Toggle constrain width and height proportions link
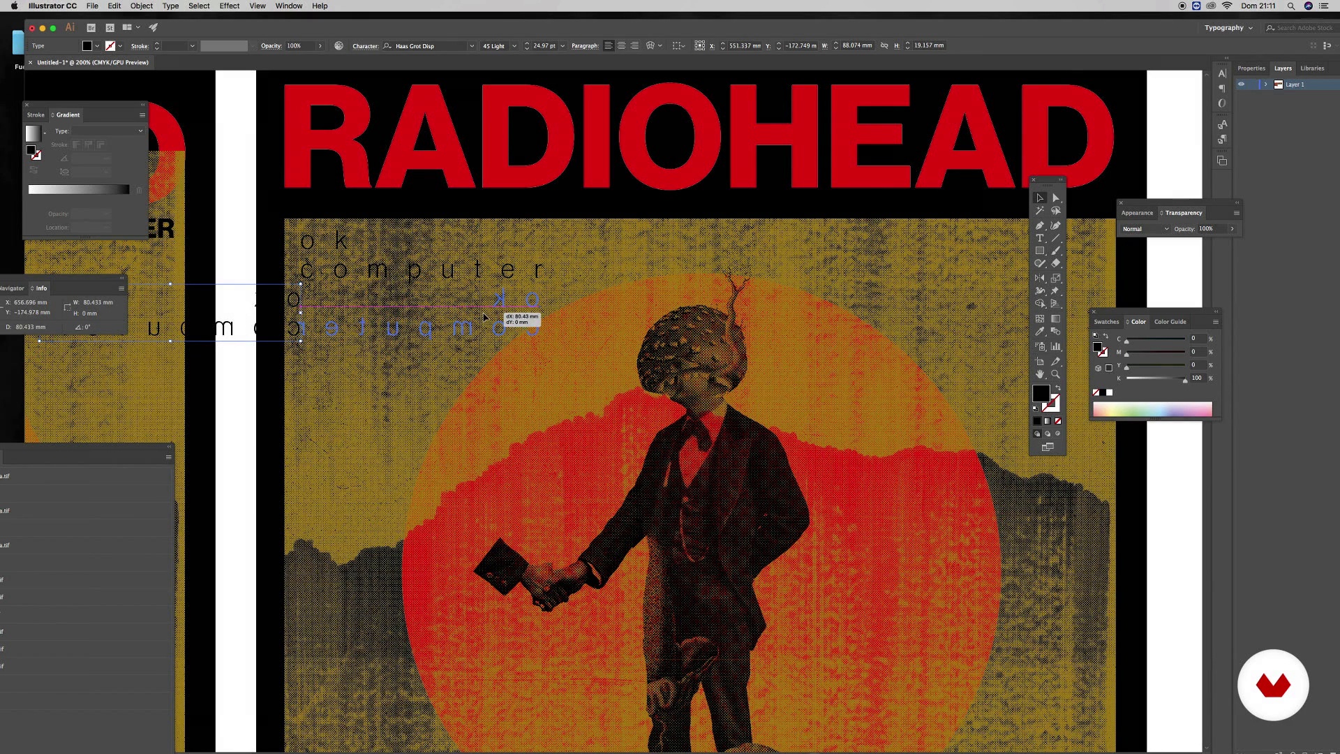The image size is (1340, 754). (x=884, y=45)
